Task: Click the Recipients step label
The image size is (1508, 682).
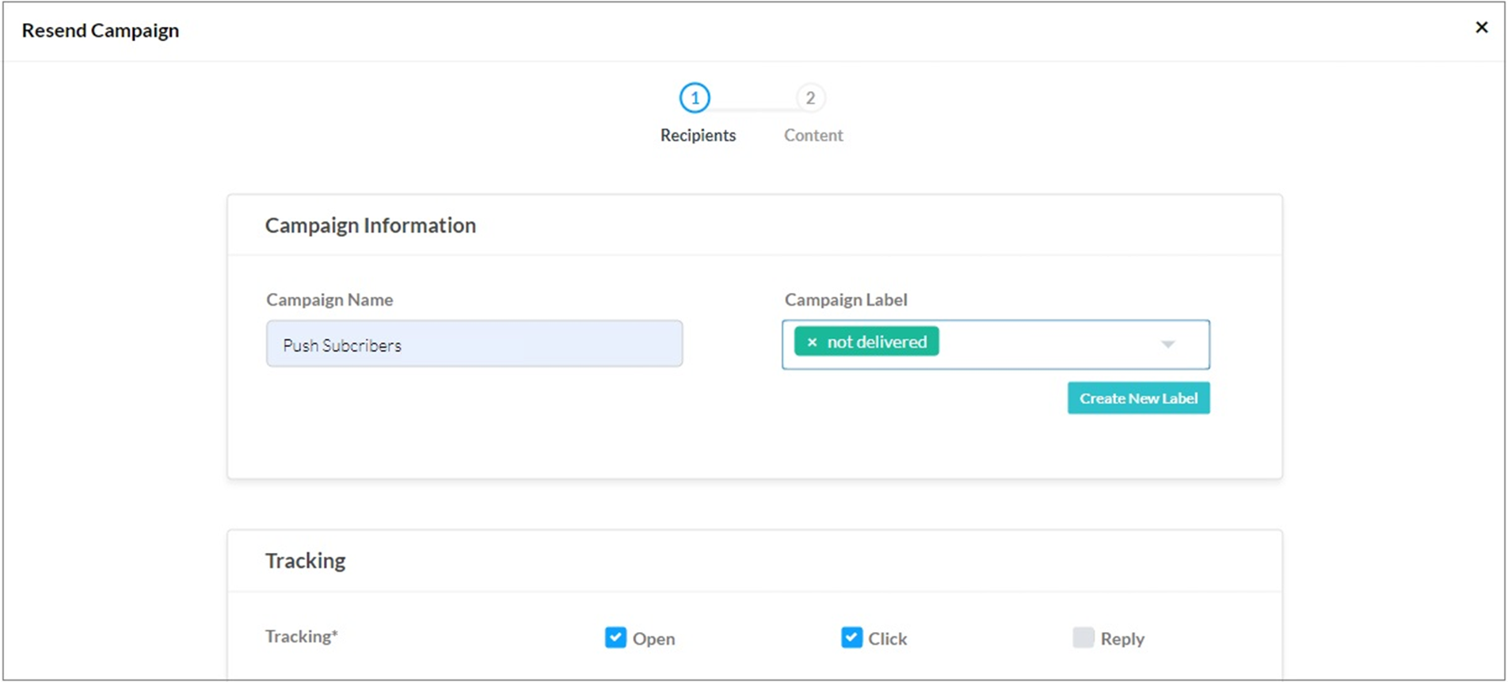Action: [698, 135]
